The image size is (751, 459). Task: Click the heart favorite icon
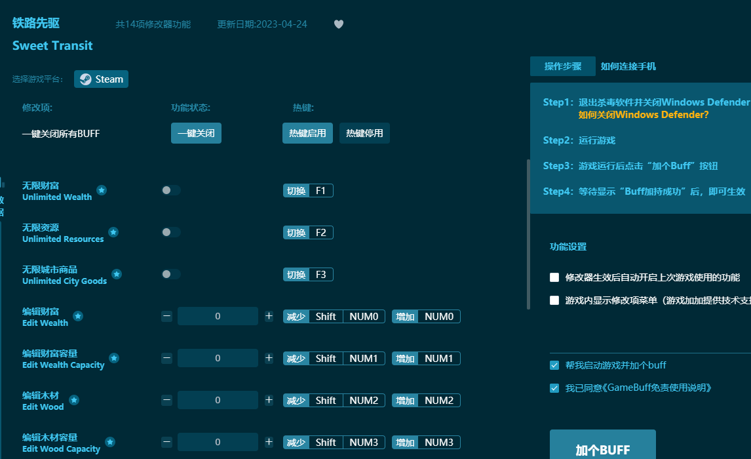point(339,24)
